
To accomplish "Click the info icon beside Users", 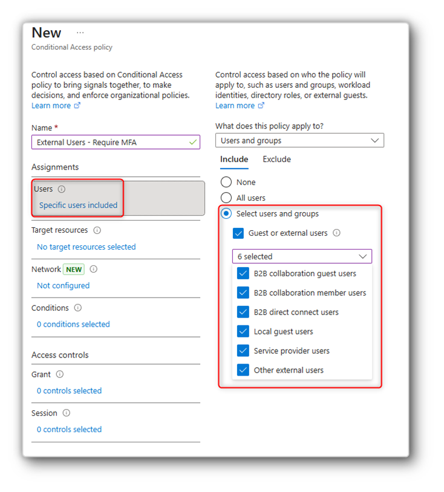I will pos(62,190).
